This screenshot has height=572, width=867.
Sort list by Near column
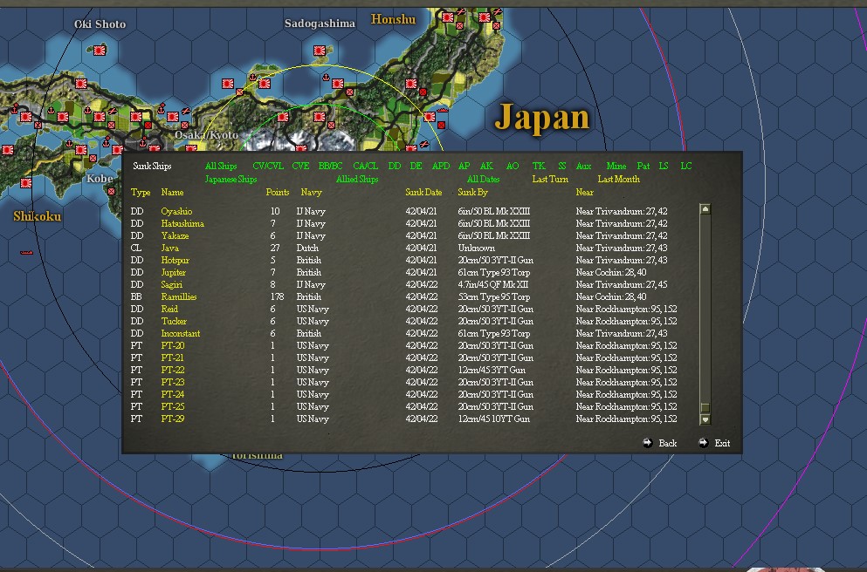(584, 192)
